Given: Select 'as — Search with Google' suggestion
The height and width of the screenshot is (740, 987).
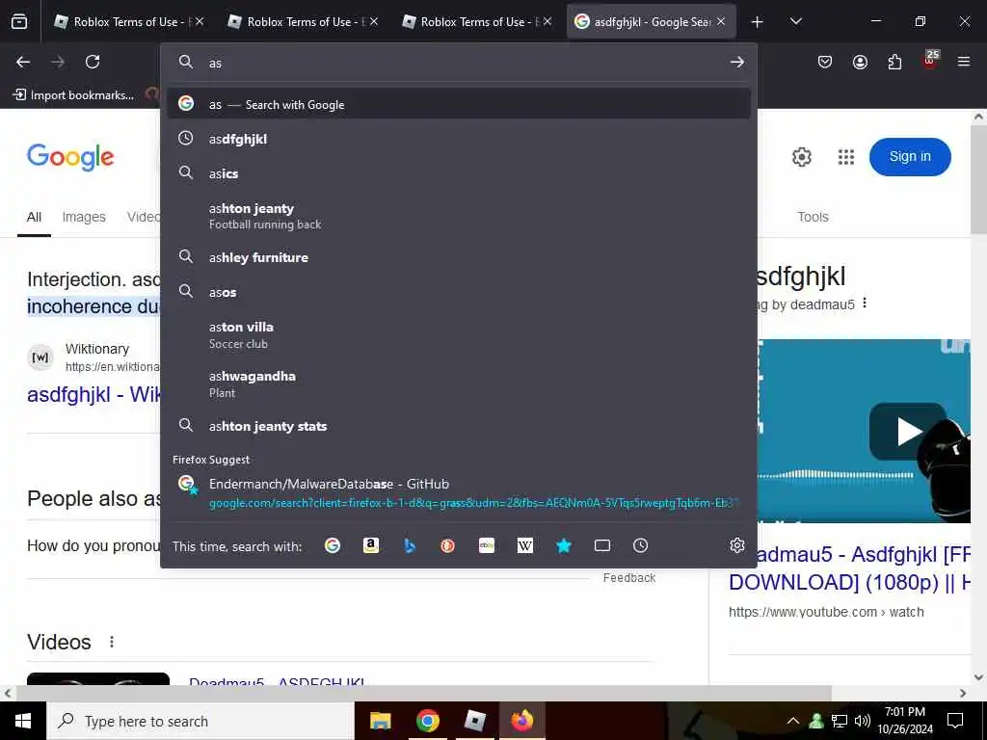Looking at the screenshot, I should [459, 104].
